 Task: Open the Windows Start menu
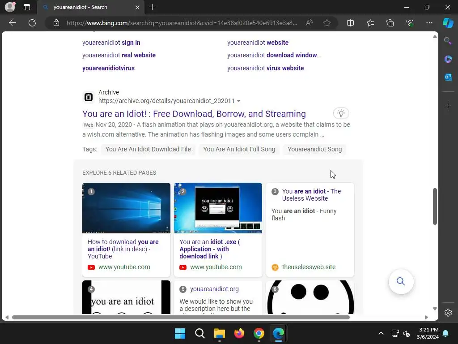[180, 333]
